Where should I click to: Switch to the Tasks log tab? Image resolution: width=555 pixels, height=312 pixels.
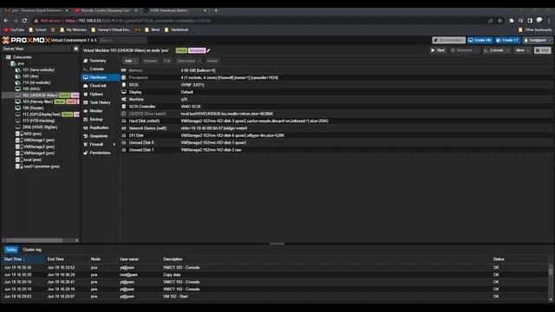pyautogui.click(x=11, y=250)
